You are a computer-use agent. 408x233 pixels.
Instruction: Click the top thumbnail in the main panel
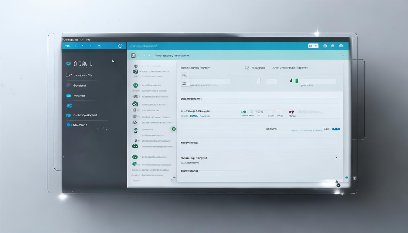click(x=184, y=75)
